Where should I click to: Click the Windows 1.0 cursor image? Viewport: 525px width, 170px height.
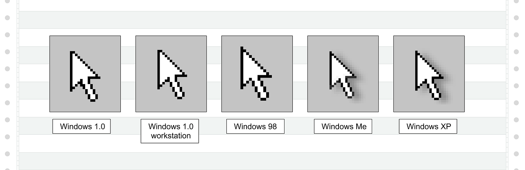coord(85,74)
